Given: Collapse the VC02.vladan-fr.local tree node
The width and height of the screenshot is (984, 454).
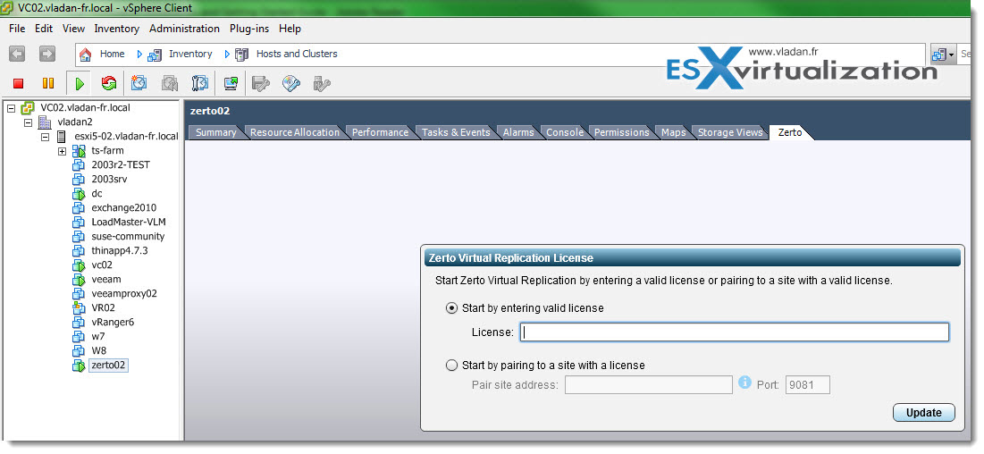Looking at the screenshot, I should (x=11, y=108).
